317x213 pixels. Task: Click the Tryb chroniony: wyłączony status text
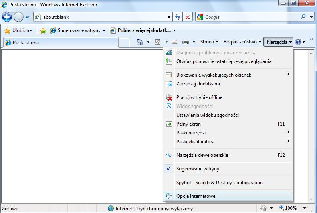click(164, 209)
